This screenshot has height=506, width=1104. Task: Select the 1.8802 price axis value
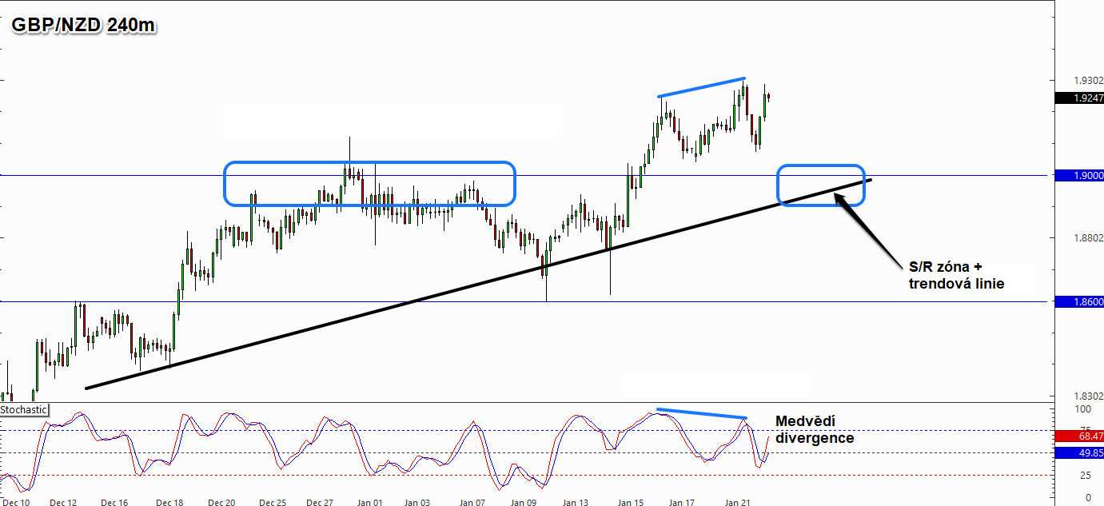click(x=1089, y=238)
